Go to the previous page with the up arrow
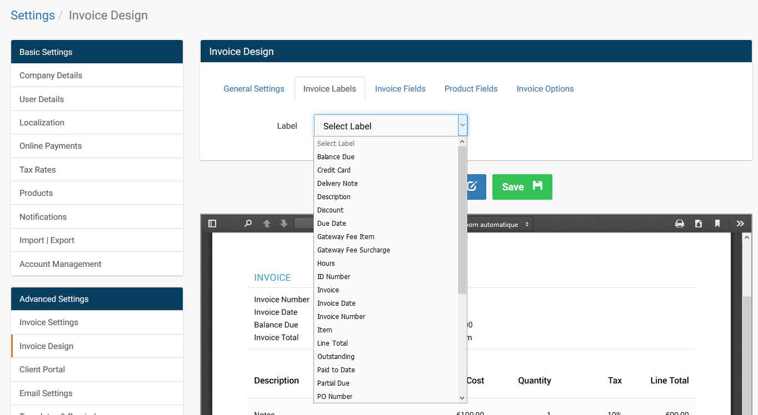 tap(267, 223)
